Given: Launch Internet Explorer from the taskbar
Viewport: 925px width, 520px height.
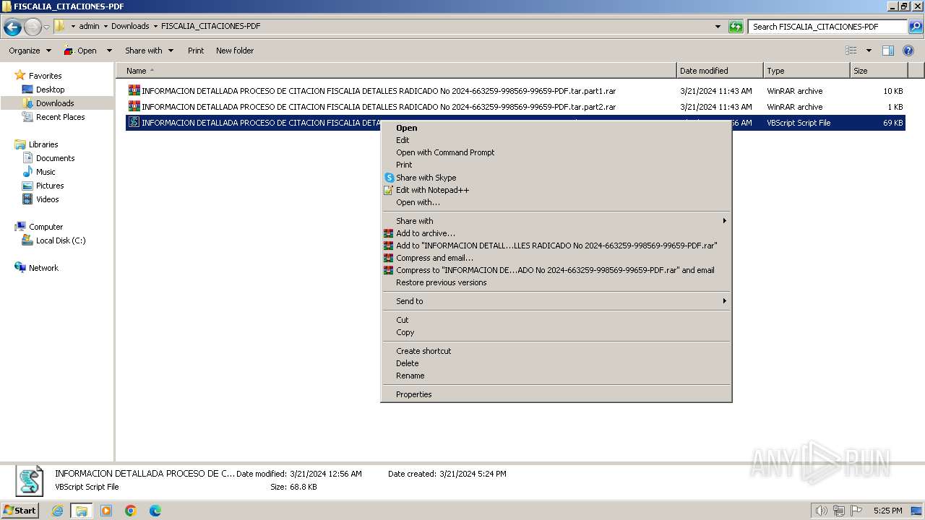Looking at the screenshot, I should [x=58, y=511].
